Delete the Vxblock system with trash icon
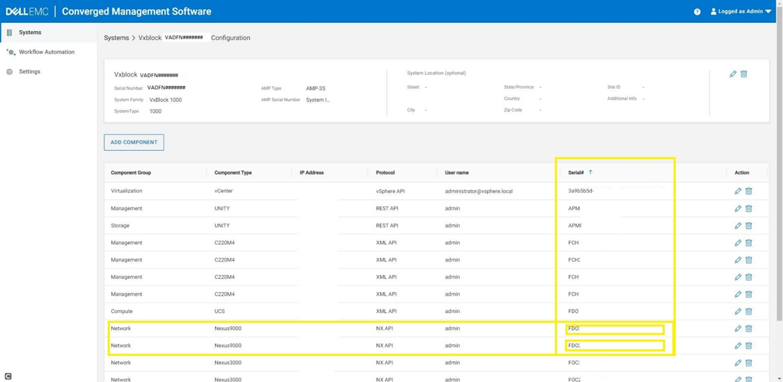 point(743,74)
